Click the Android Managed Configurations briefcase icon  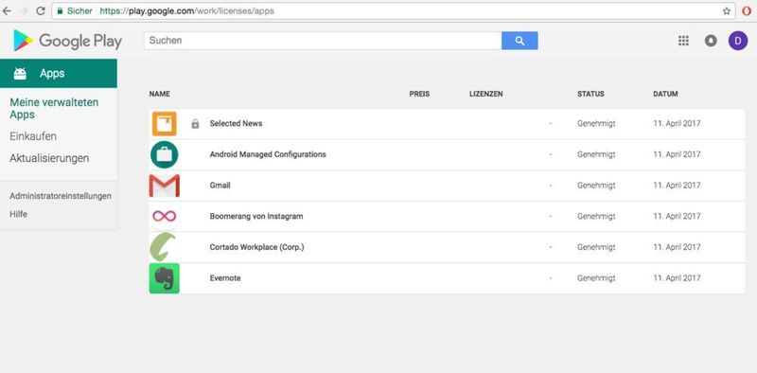coord(164,154)
